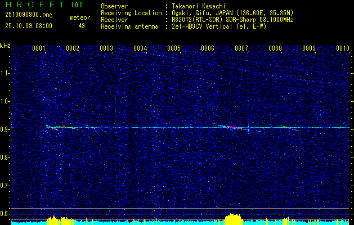This screenshot has height=225, width=354.
Task: Click the vertical spike on carrier at 0807
Action: pyautogui.click(x=248, y=128)
